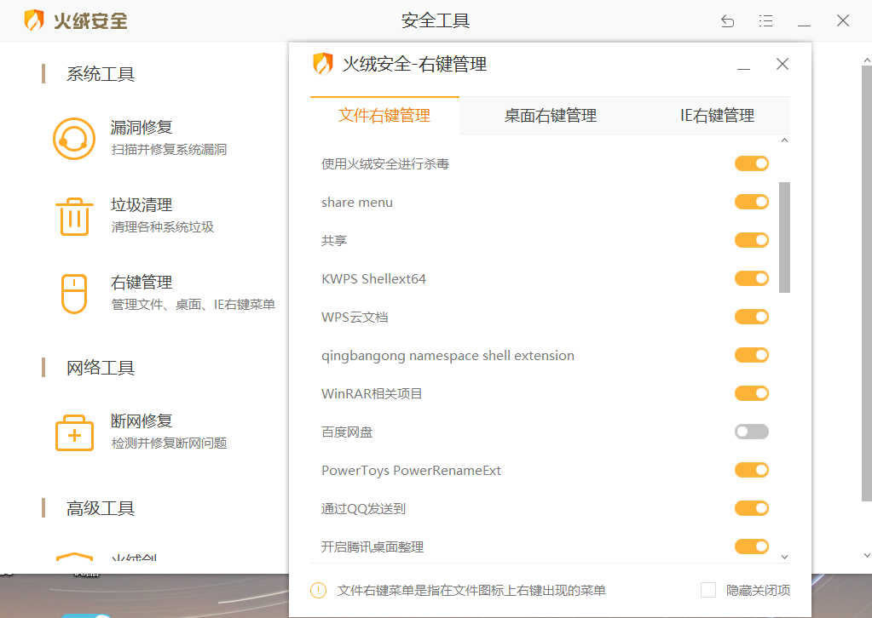
Task: Click the right-click list scrollbar thumb
Action: coord(784,237)
